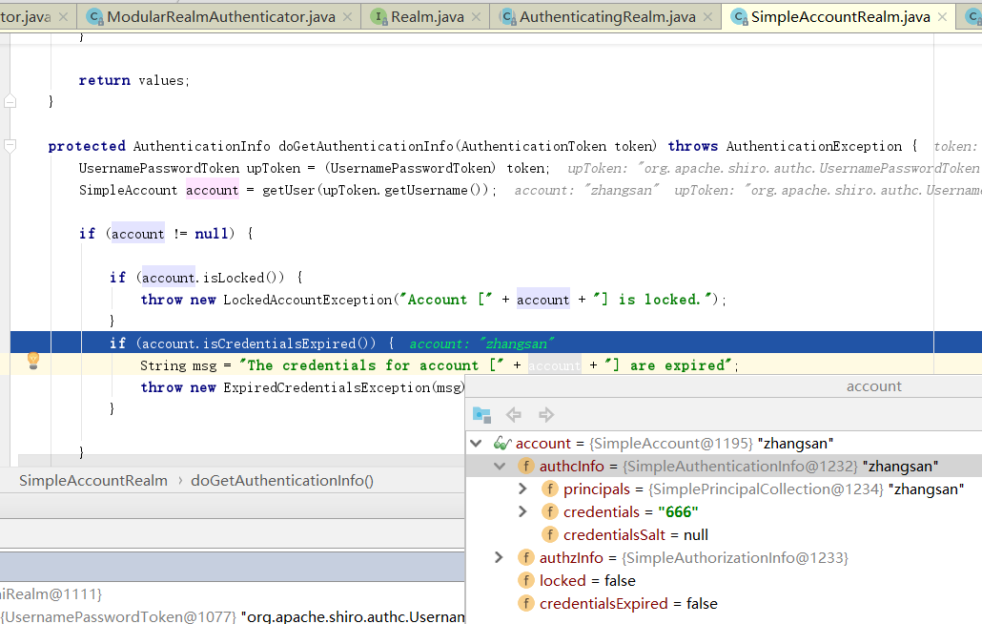Expand the credentials node

523,511
